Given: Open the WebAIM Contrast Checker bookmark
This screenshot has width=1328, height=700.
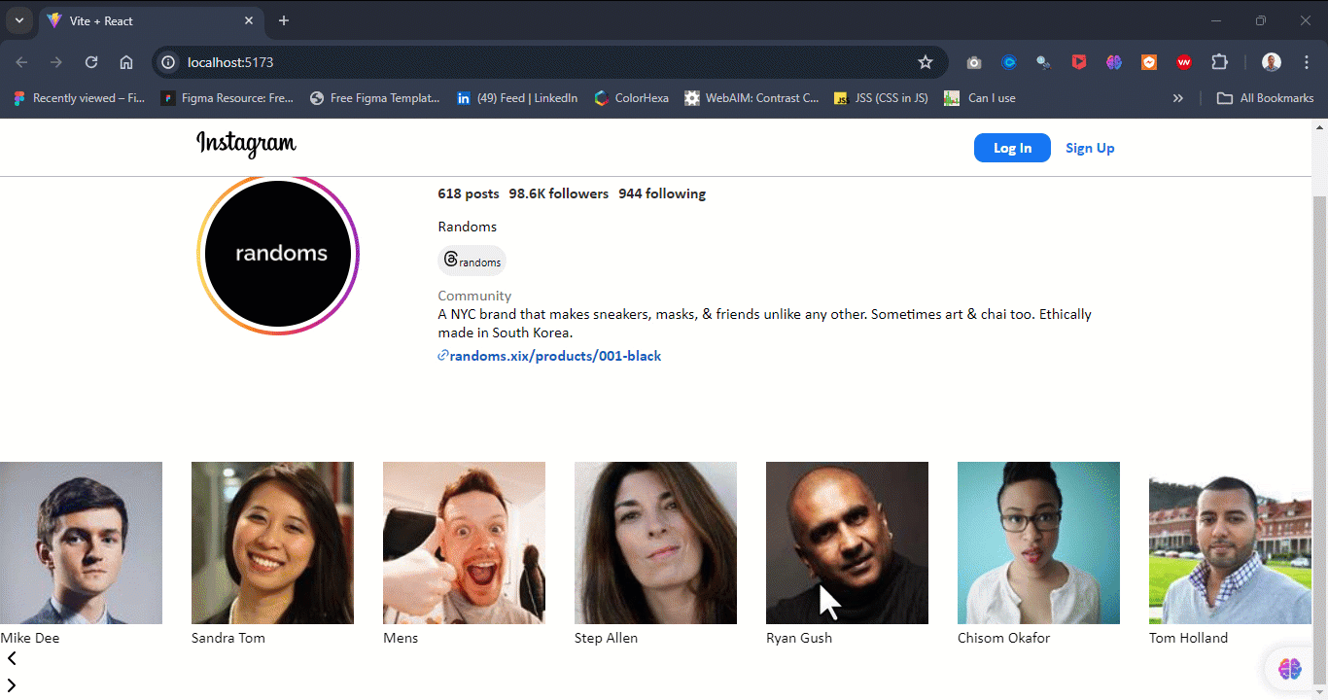Looking at the screenshot, I should (751, 98).
